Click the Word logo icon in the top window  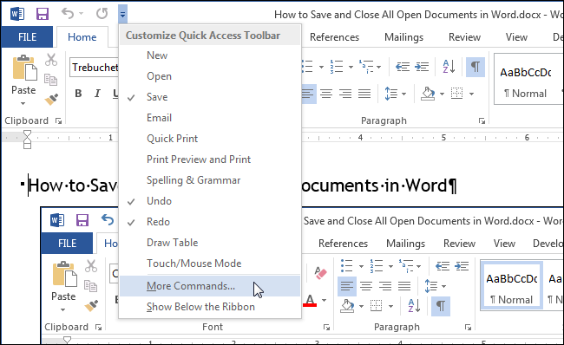pos(17,14)
